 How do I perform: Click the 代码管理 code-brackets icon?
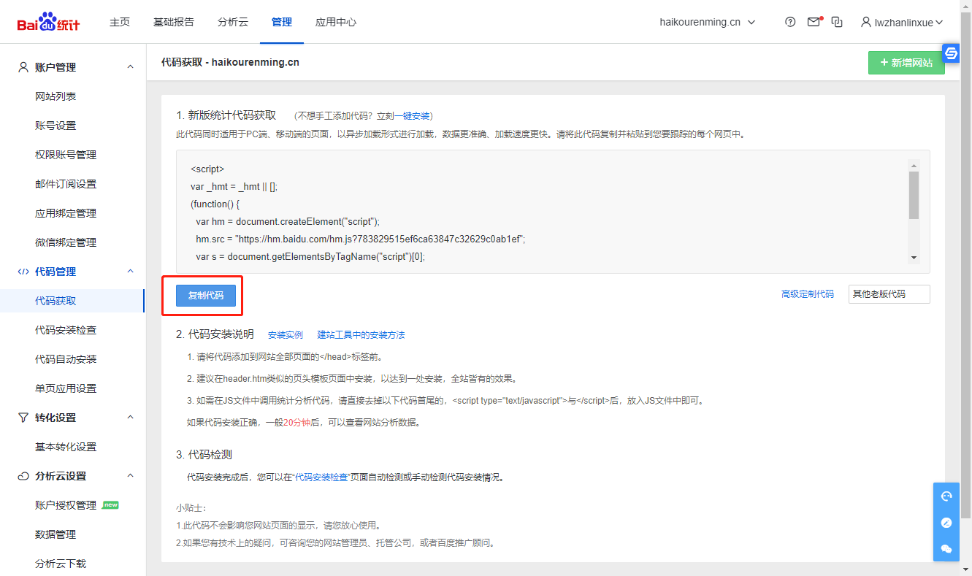pyautogui.click(x=23, y=272)
